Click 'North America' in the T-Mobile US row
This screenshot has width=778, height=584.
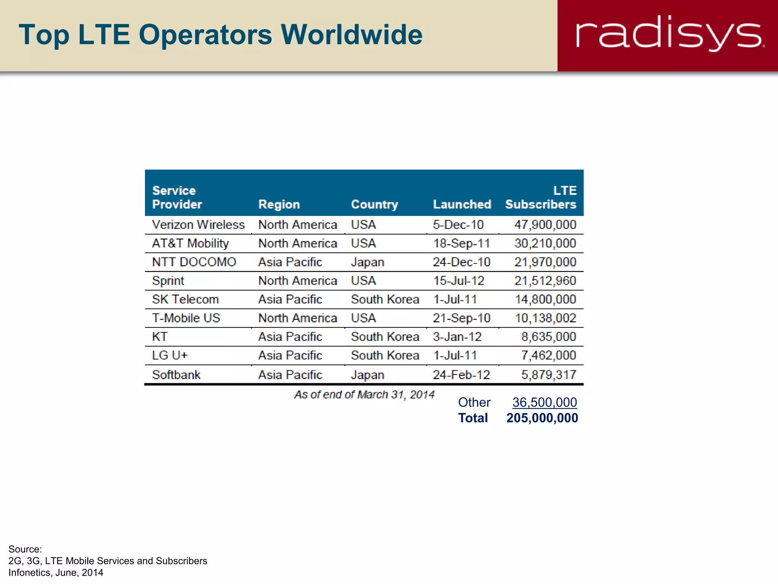click(298, 318)
